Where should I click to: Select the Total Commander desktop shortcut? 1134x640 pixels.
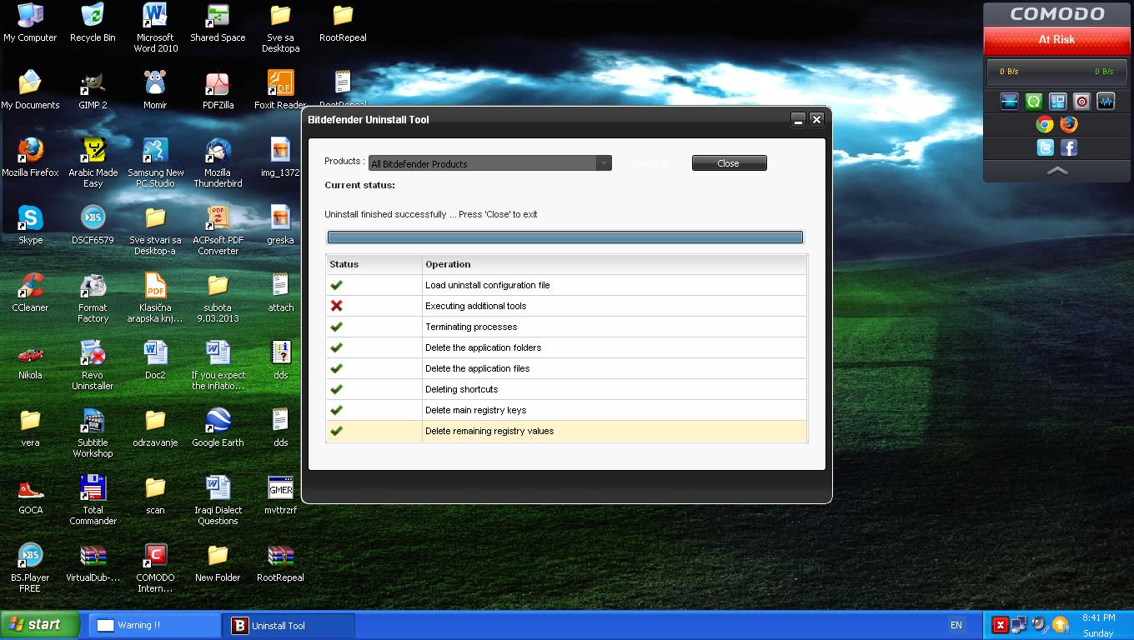(x=93, y=501)
